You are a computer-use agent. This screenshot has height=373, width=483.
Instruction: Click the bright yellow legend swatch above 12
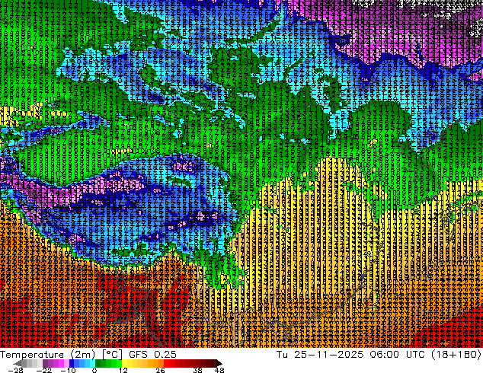coord(125,363)
